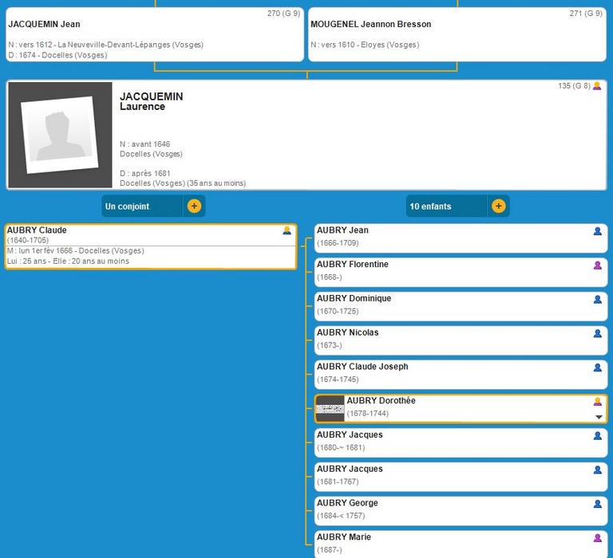Click female icon next to AUBRY Marie
Screen dimensions: 613x558
(x=597, y=538)
